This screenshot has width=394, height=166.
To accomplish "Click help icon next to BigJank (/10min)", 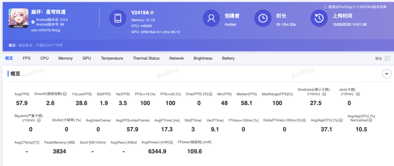I will click(x=39, y=120).
